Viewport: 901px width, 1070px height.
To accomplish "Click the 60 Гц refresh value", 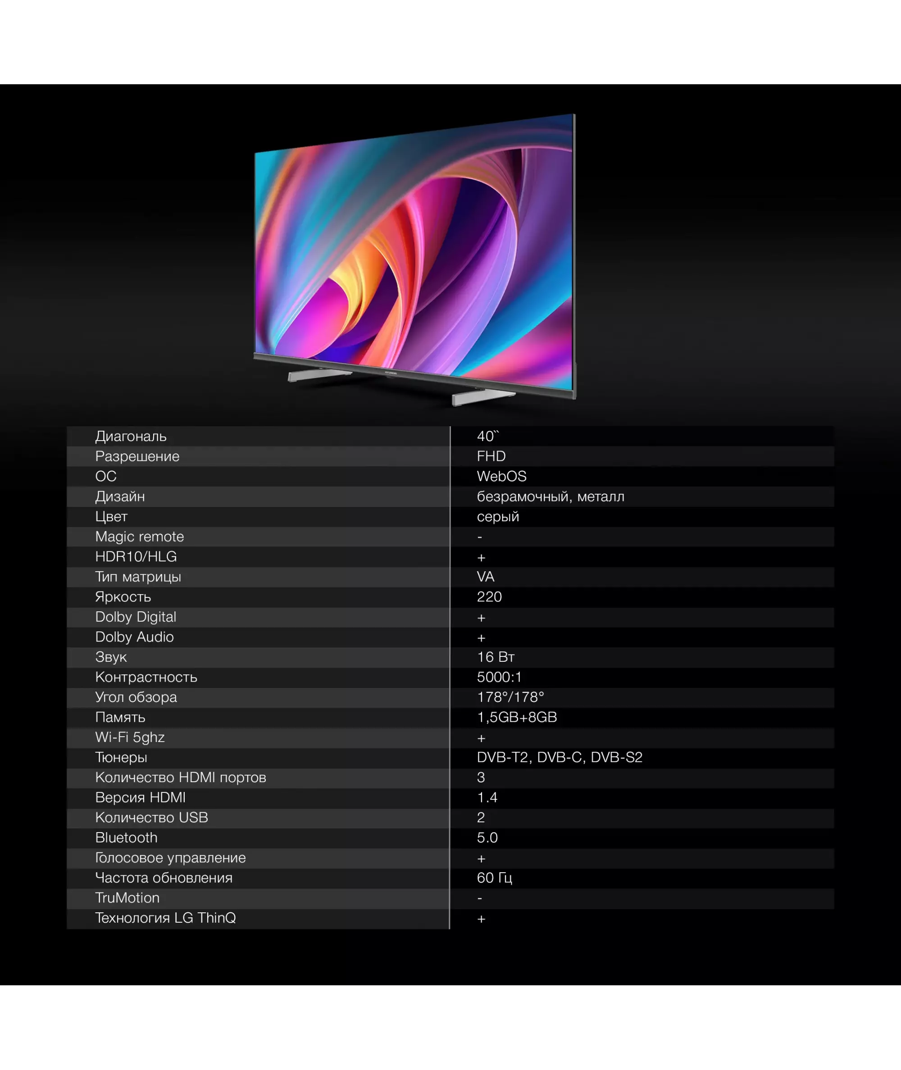I will 494,878.
